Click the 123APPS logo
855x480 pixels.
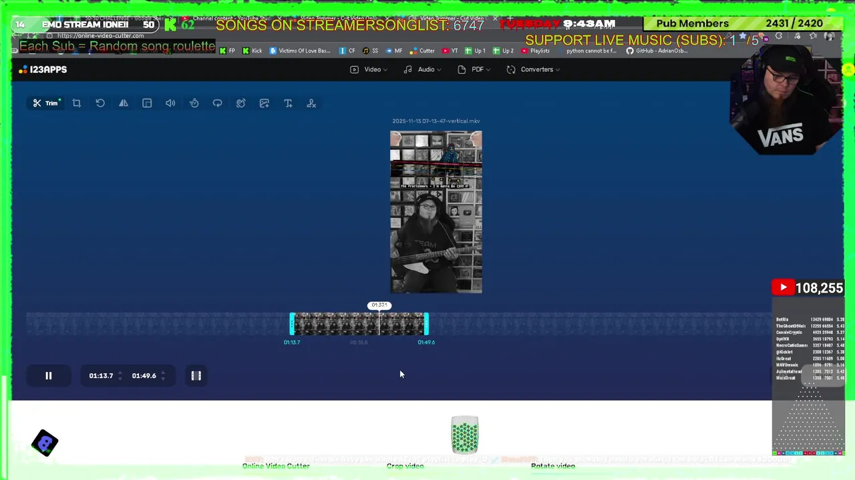(x=43, y=69)
